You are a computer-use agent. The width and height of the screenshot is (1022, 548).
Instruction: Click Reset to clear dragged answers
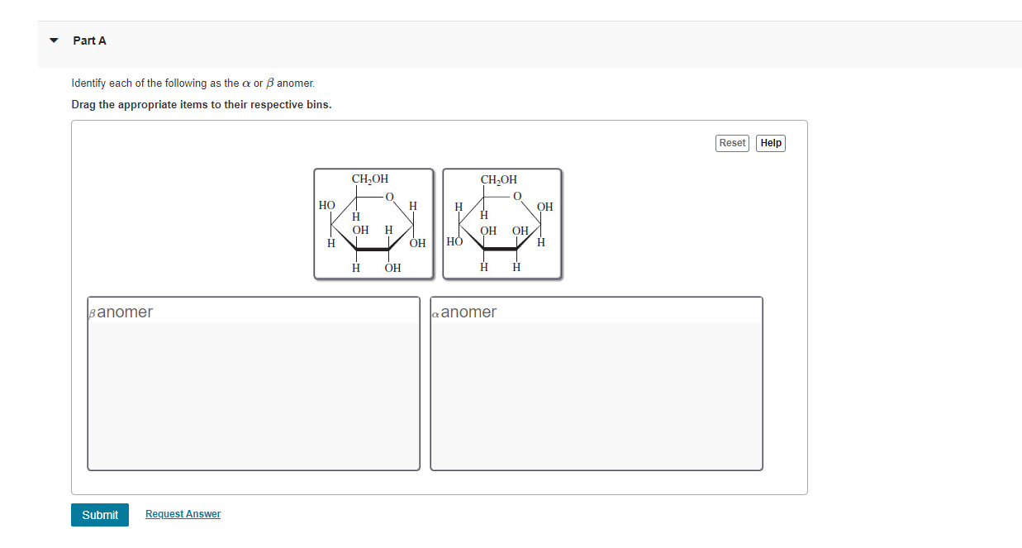click(x=731, y=143)
